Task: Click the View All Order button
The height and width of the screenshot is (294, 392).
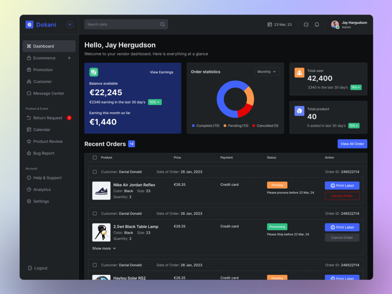Action: (x=352, y=144)
